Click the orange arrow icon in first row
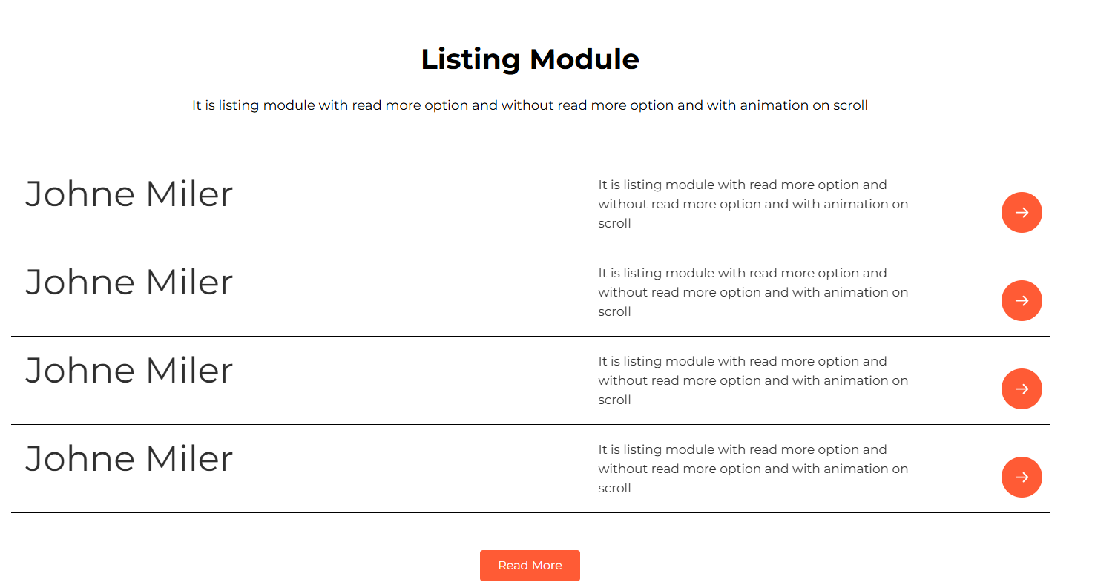 pos(1022,212)
